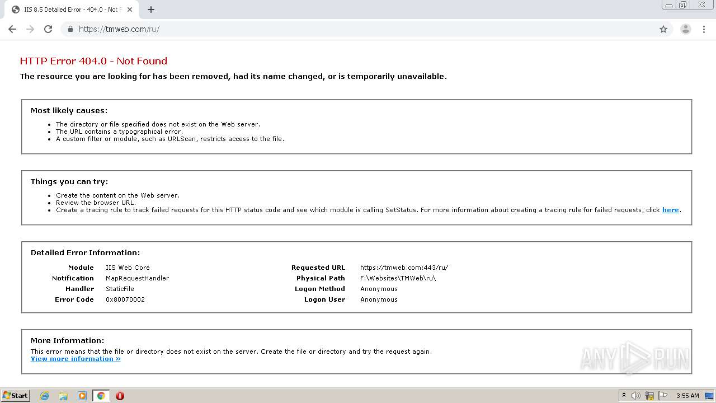
Task: Close the IIS 8.5 Detailed Error tab
Action: pyautogui.click(x=130, y=10)
